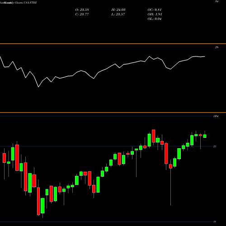Click the Low price value L: 23.57
226x226 pixels.
click(x=118, y=14)
